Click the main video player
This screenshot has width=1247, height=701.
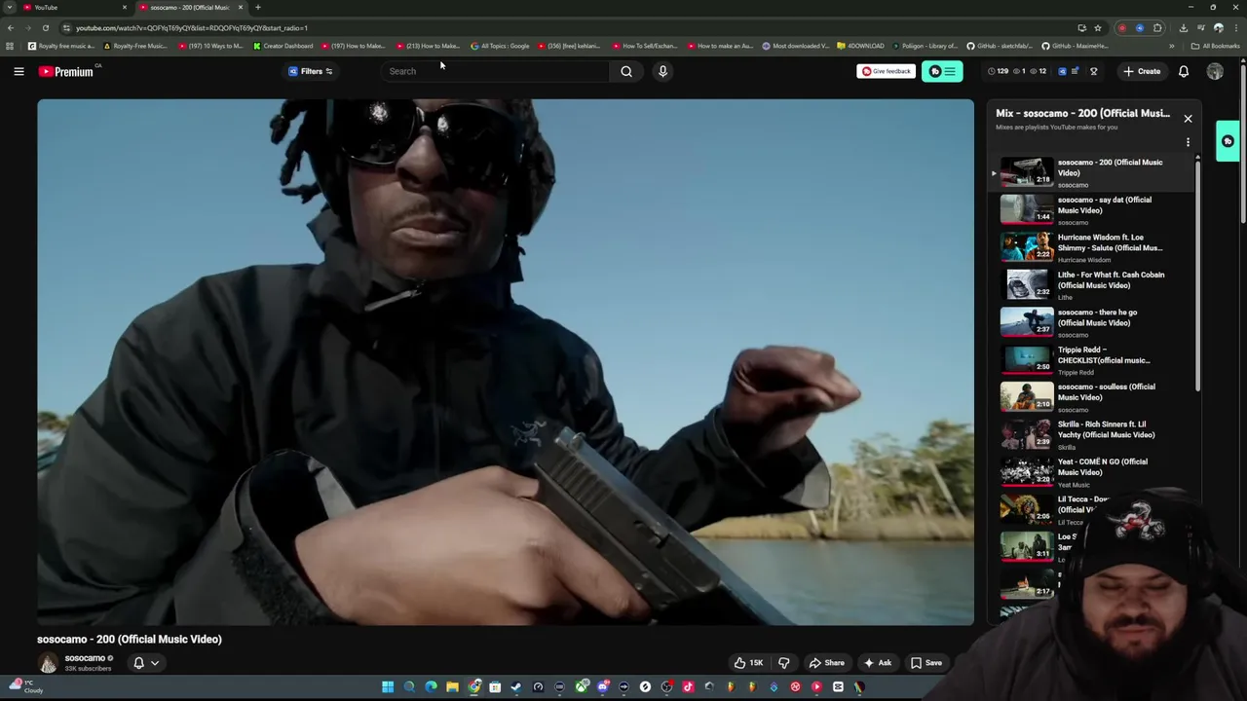pyautogui.click(x=506, y=362)
